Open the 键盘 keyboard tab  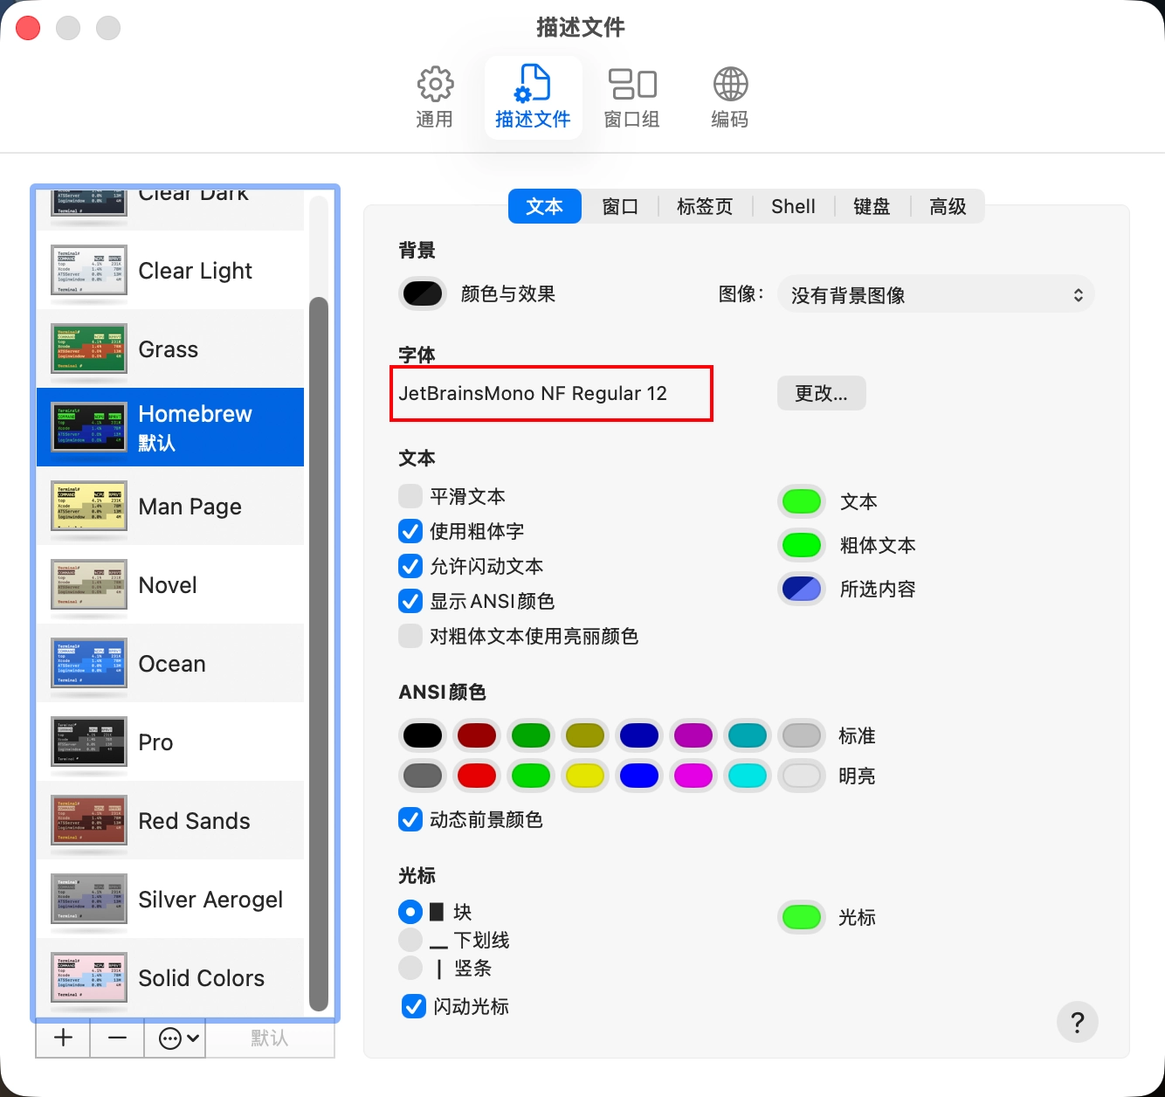872,207
